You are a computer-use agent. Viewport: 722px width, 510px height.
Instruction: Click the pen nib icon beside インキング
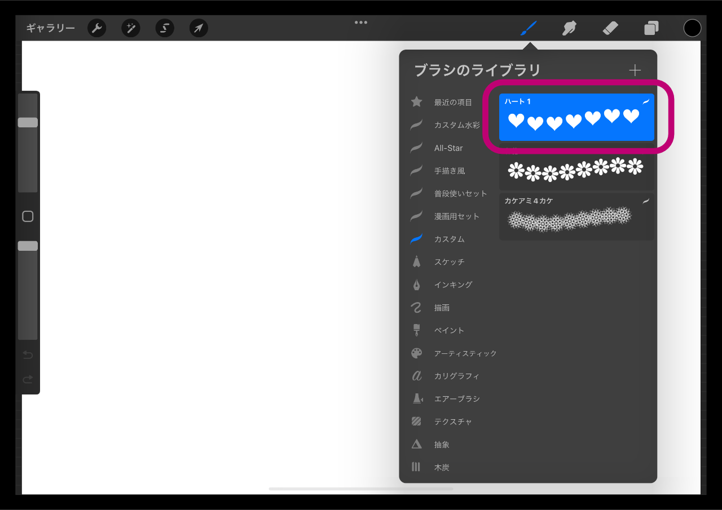tap(416, 285)
